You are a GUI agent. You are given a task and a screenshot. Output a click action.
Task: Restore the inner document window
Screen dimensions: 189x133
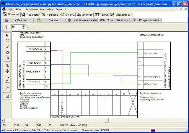(181, 9)
